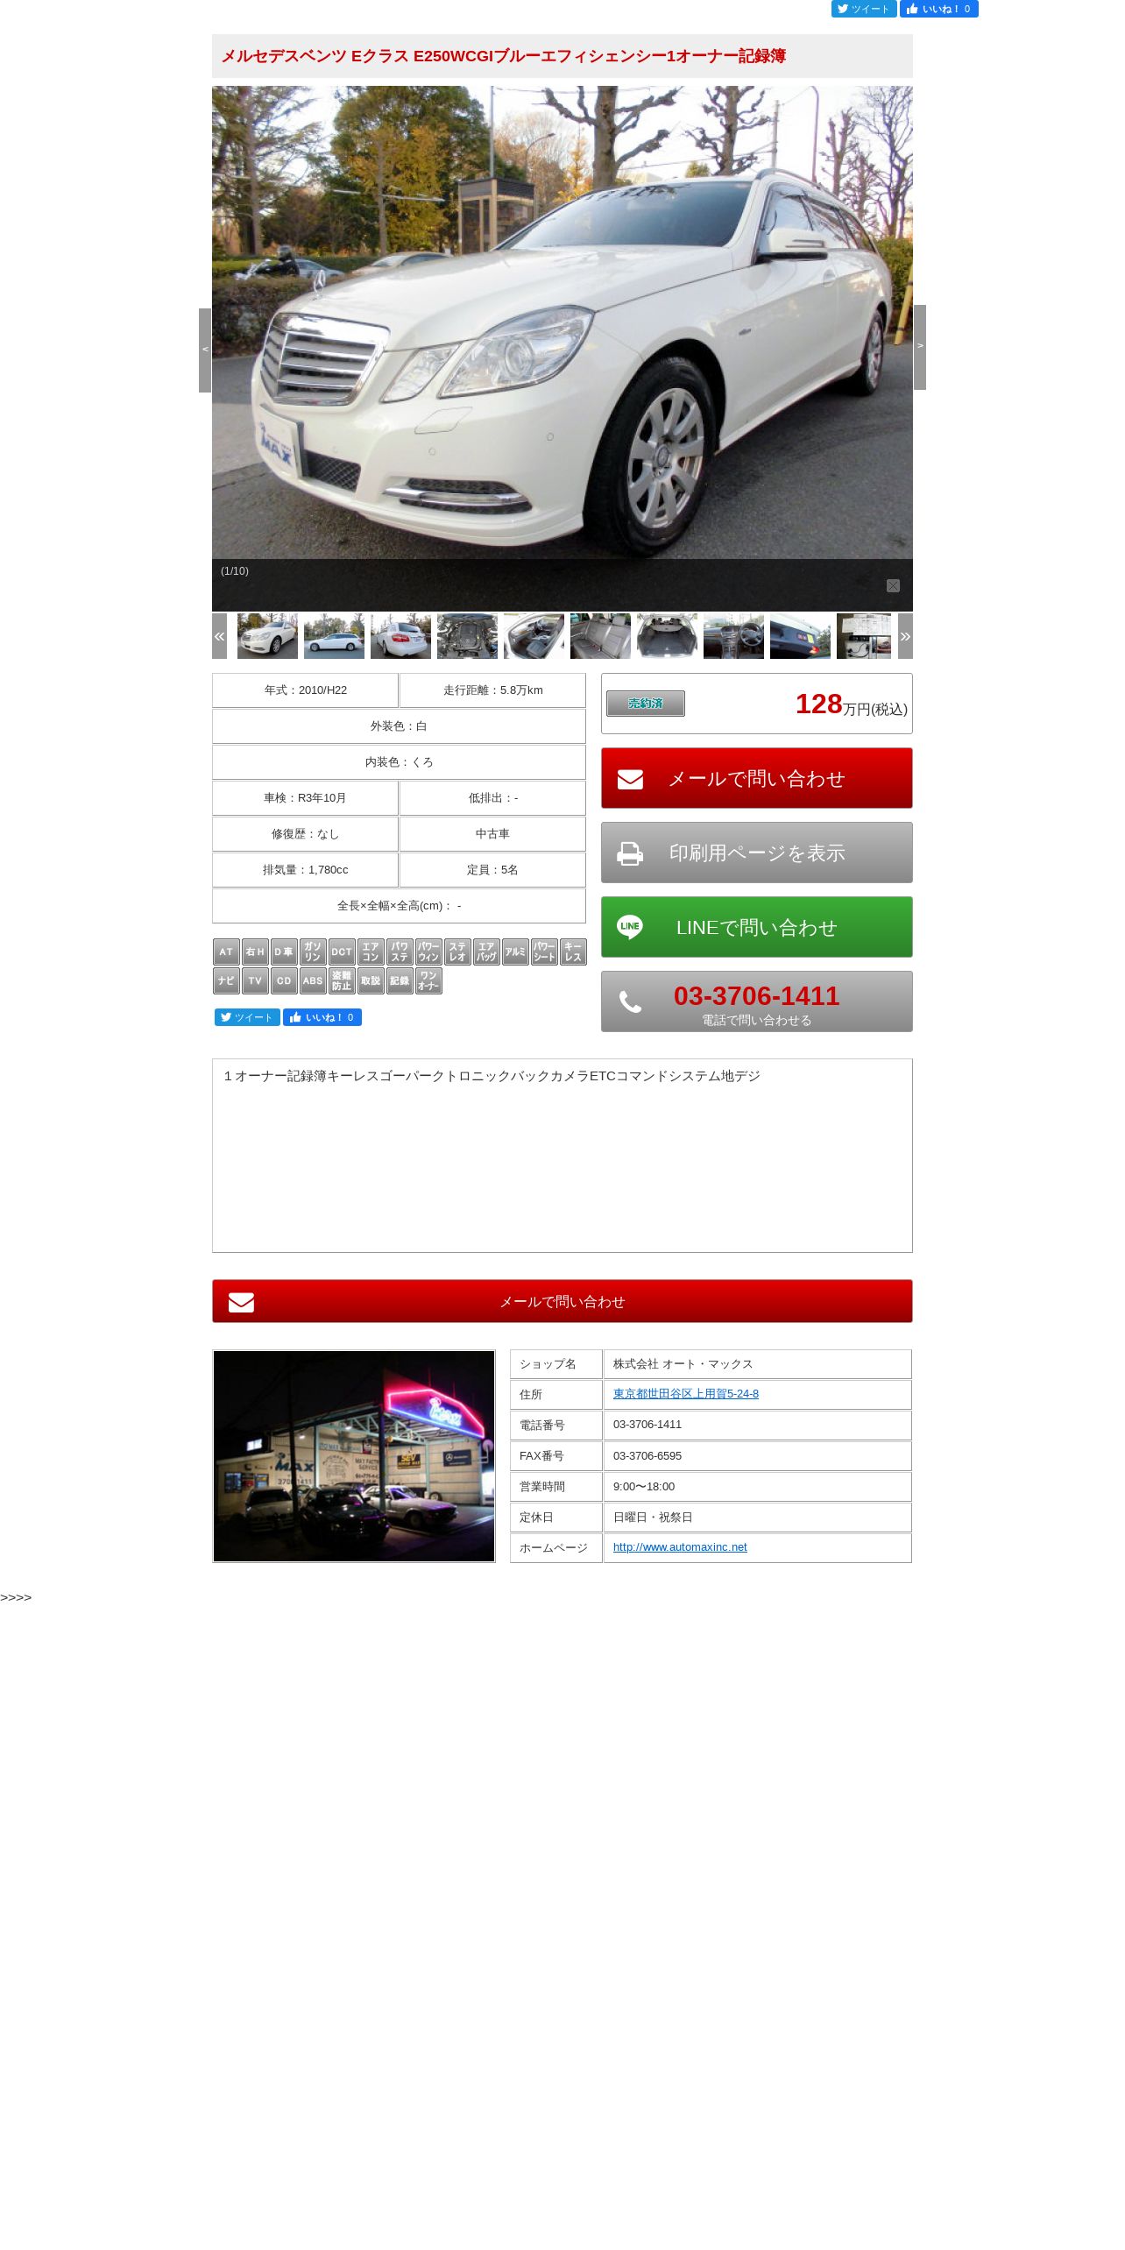Viewport: 1125px width, 2250px height.
Task: Click the D車 dealer car badge
Action: [x=284, y=952]
